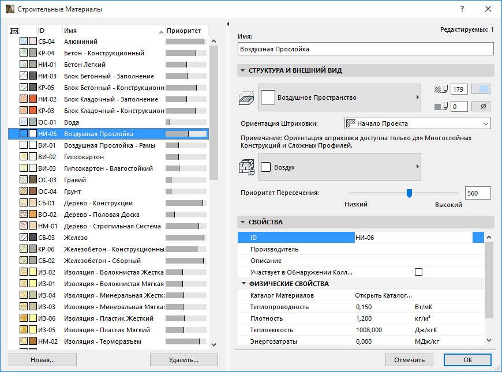
Task: Click the Теплопроводность value 0,150
Action: 364,307
